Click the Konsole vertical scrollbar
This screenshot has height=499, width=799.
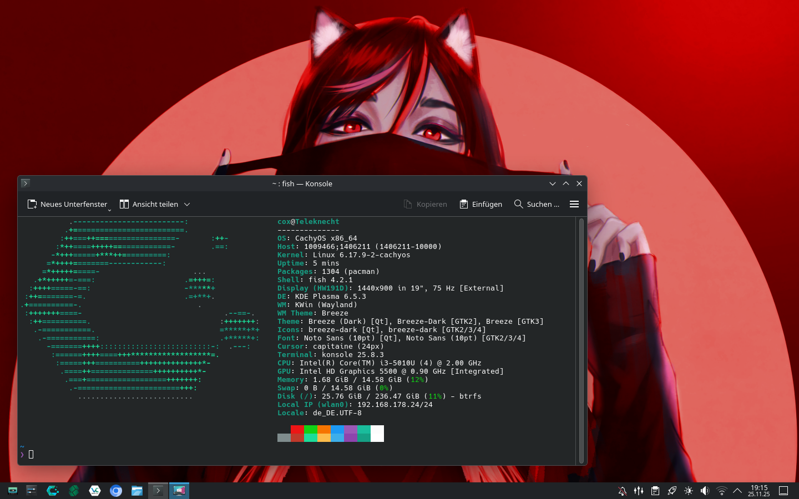click(x=581, y=340)
